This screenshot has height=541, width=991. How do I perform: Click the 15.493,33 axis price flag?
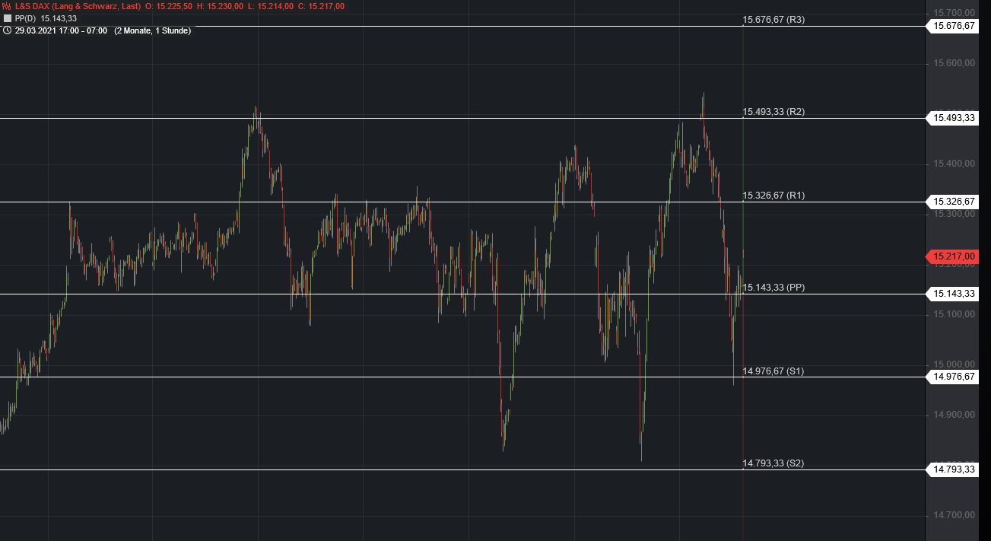952,118
